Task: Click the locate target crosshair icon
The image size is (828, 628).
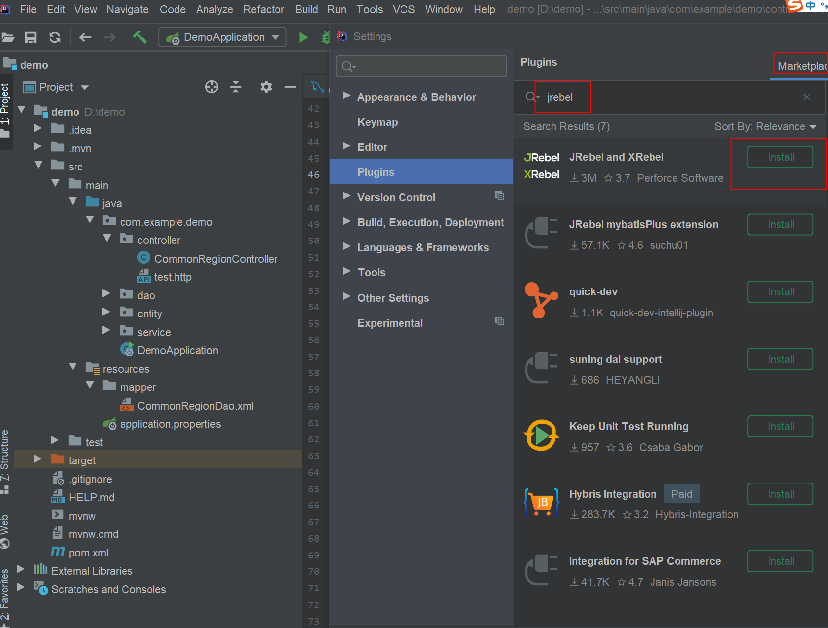Action: 212,87
